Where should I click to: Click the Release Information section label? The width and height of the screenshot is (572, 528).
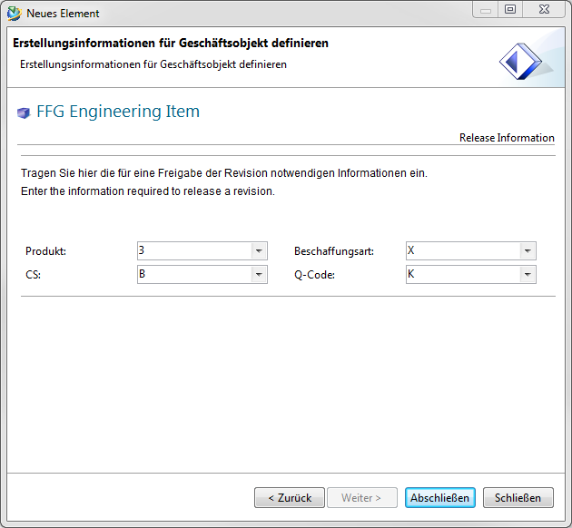[x=507, y=138]
